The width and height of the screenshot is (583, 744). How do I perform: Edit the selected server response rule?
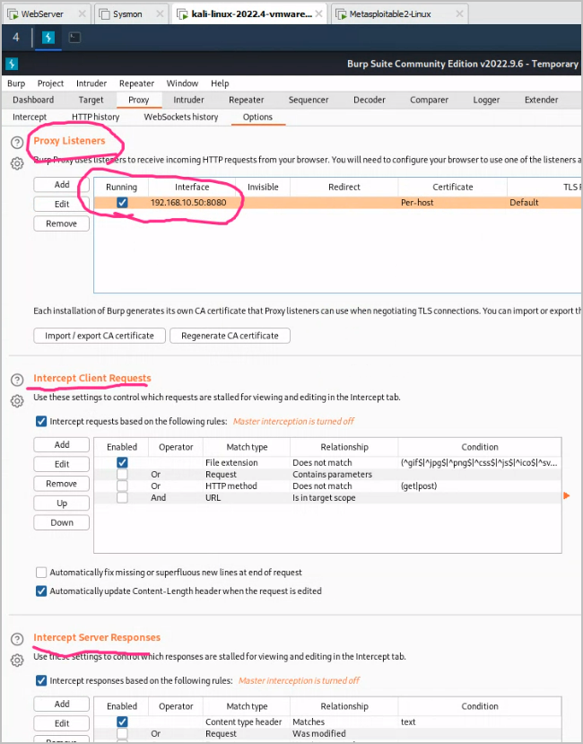tap(62, 723)
